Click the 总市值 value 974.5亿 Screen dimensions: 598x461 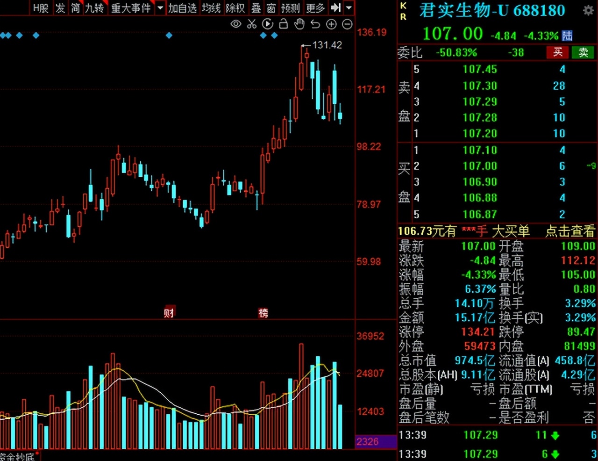pyautogui.click(x=475, y=360)
